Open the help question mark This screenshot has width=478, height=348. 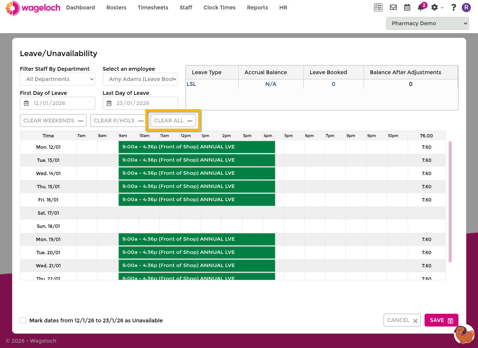[x=454, y=8]
